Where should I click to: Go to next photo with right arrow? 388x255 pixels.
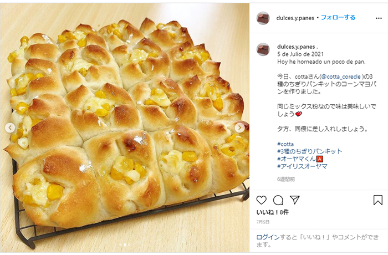click(x=239, y=127)
